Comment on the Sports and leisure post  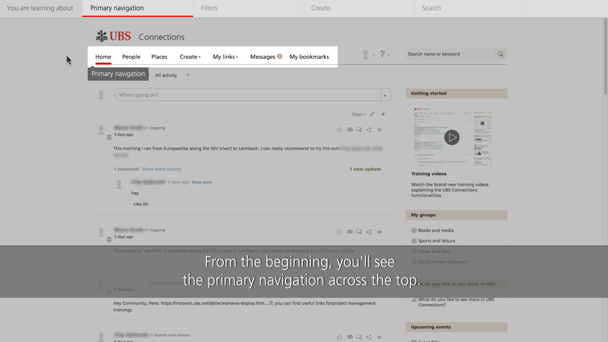click(x=359, y=337)
